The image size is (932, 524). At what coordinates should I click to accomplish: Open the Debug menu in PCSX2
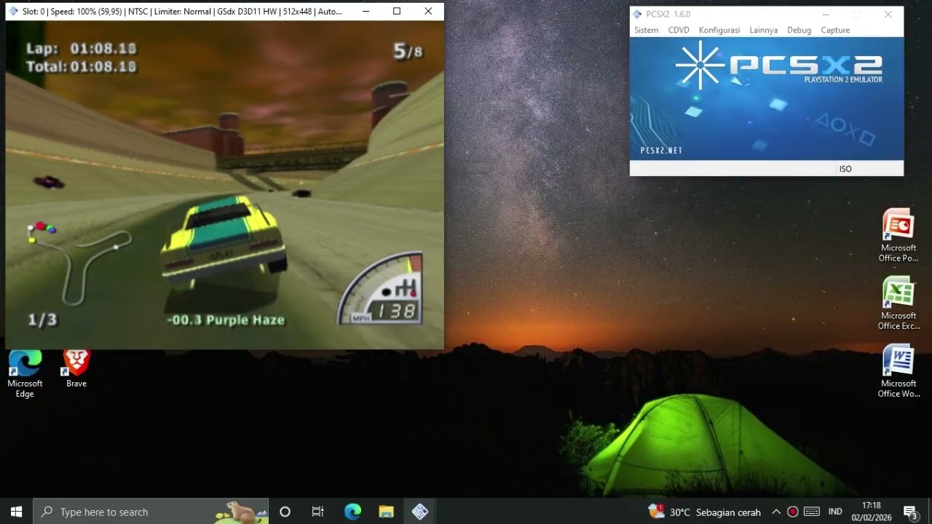pos(799,30)
